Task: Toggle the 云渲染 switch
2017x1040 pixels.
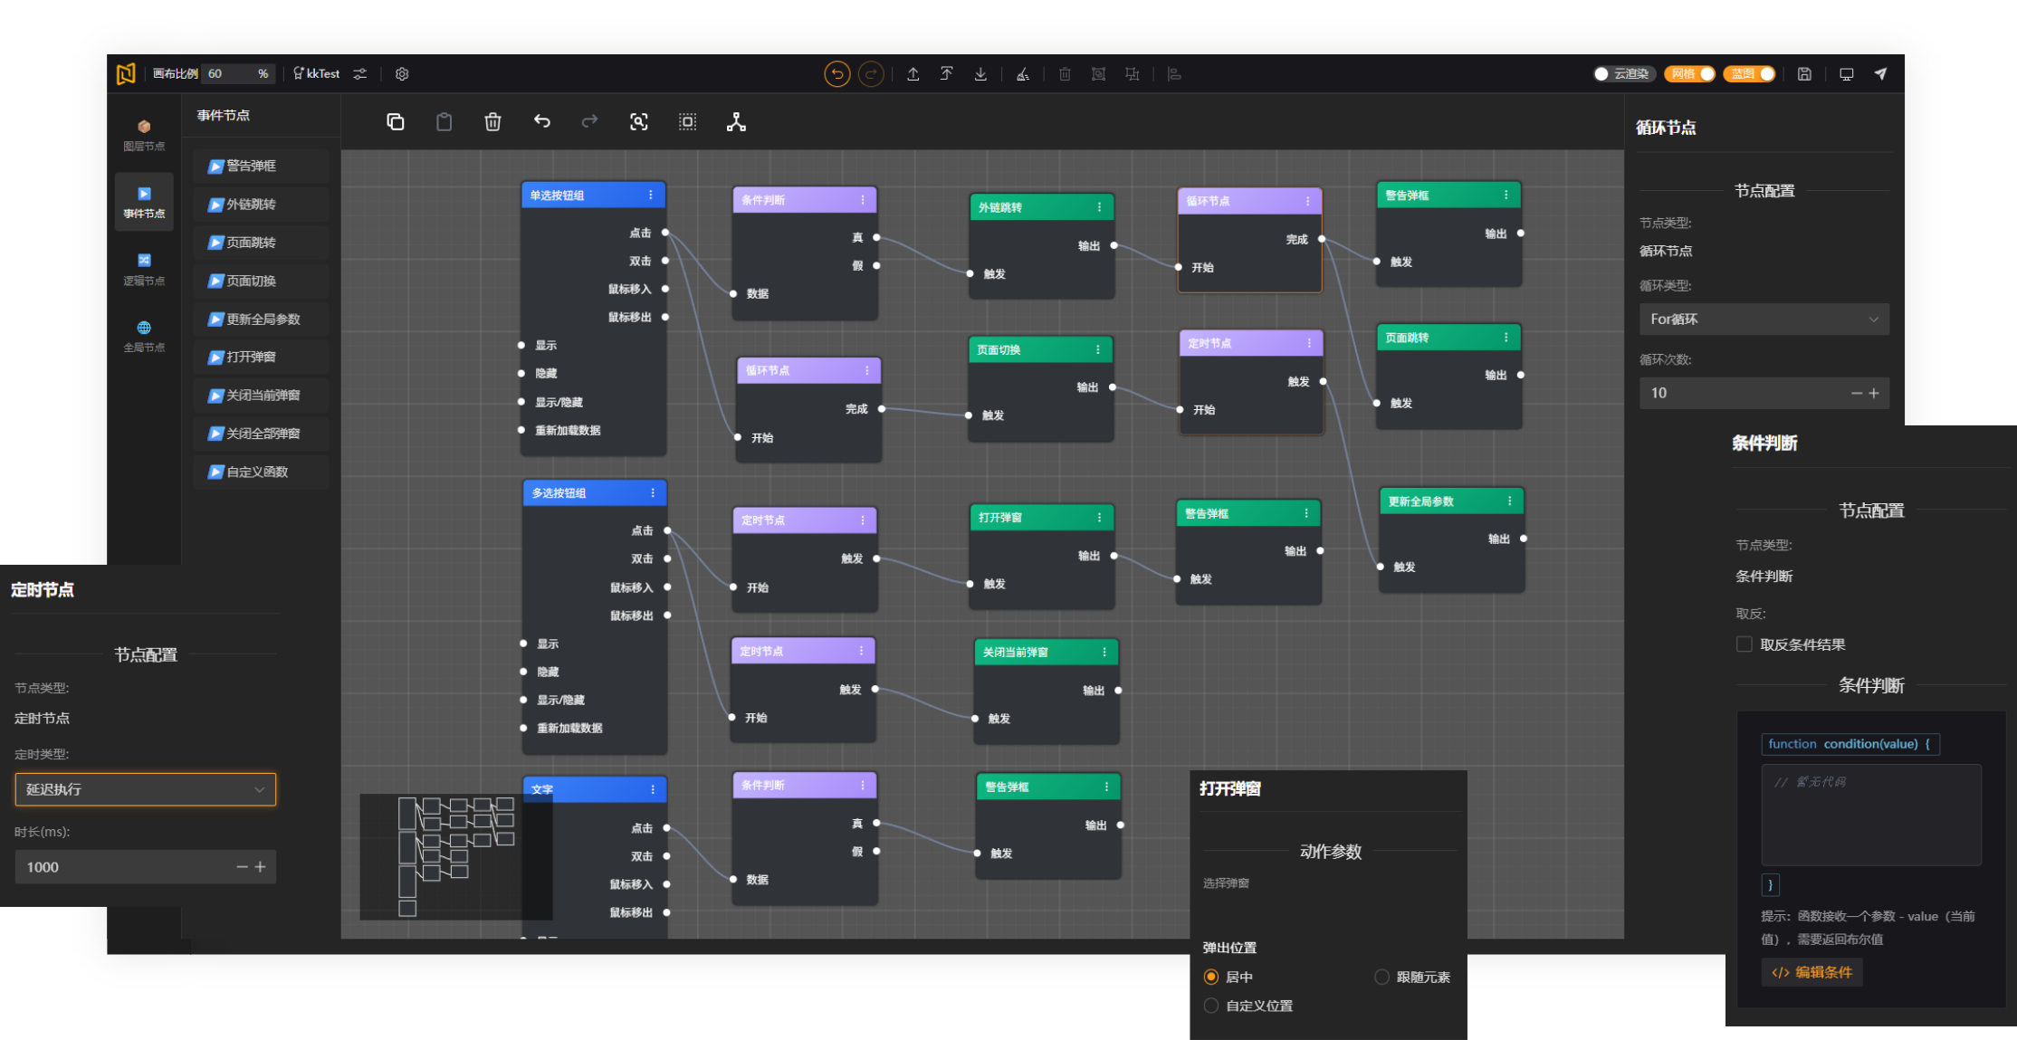Action: point(1624,74)
